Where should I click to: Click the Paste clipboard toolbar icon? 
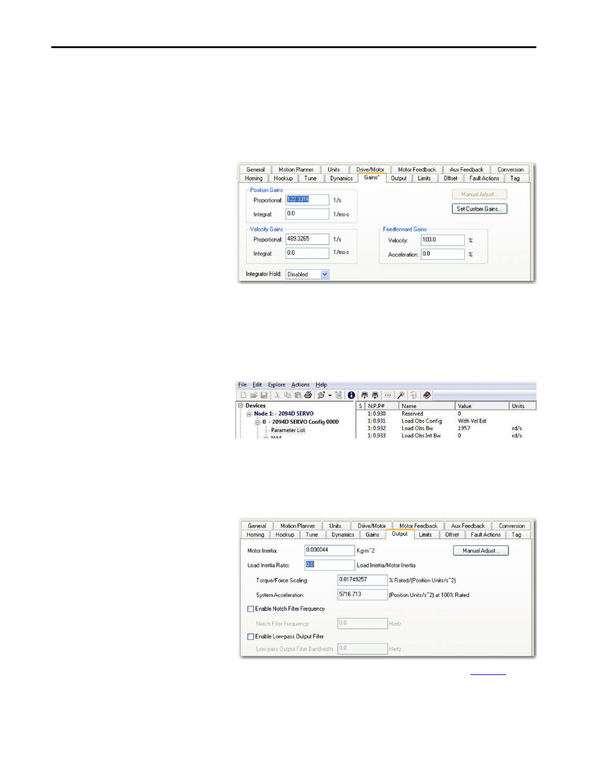(x=298, y=395)
